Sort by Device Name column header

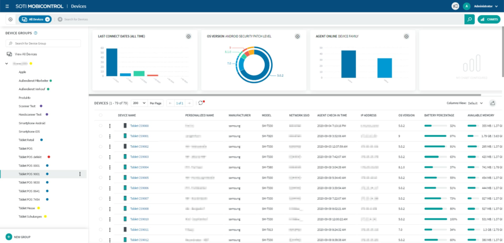(126, 115)
